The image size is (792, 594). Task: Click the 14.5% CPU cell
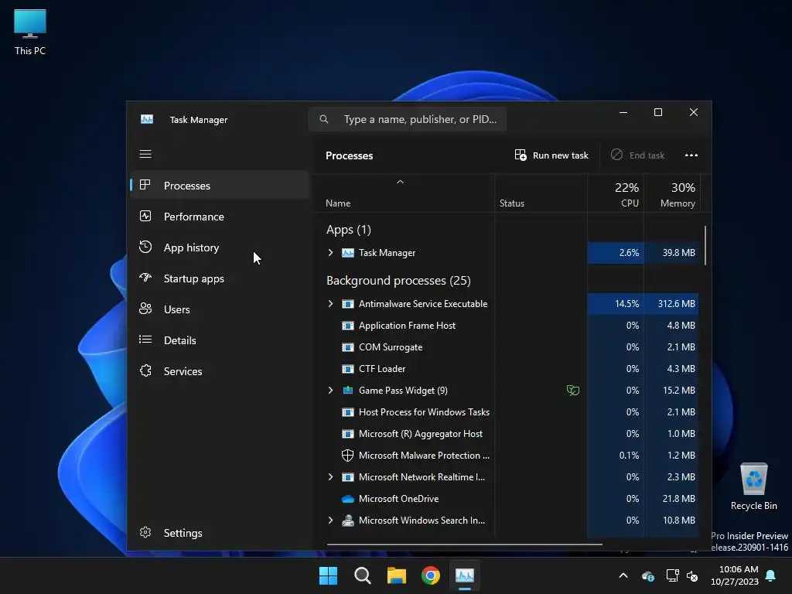615,303
